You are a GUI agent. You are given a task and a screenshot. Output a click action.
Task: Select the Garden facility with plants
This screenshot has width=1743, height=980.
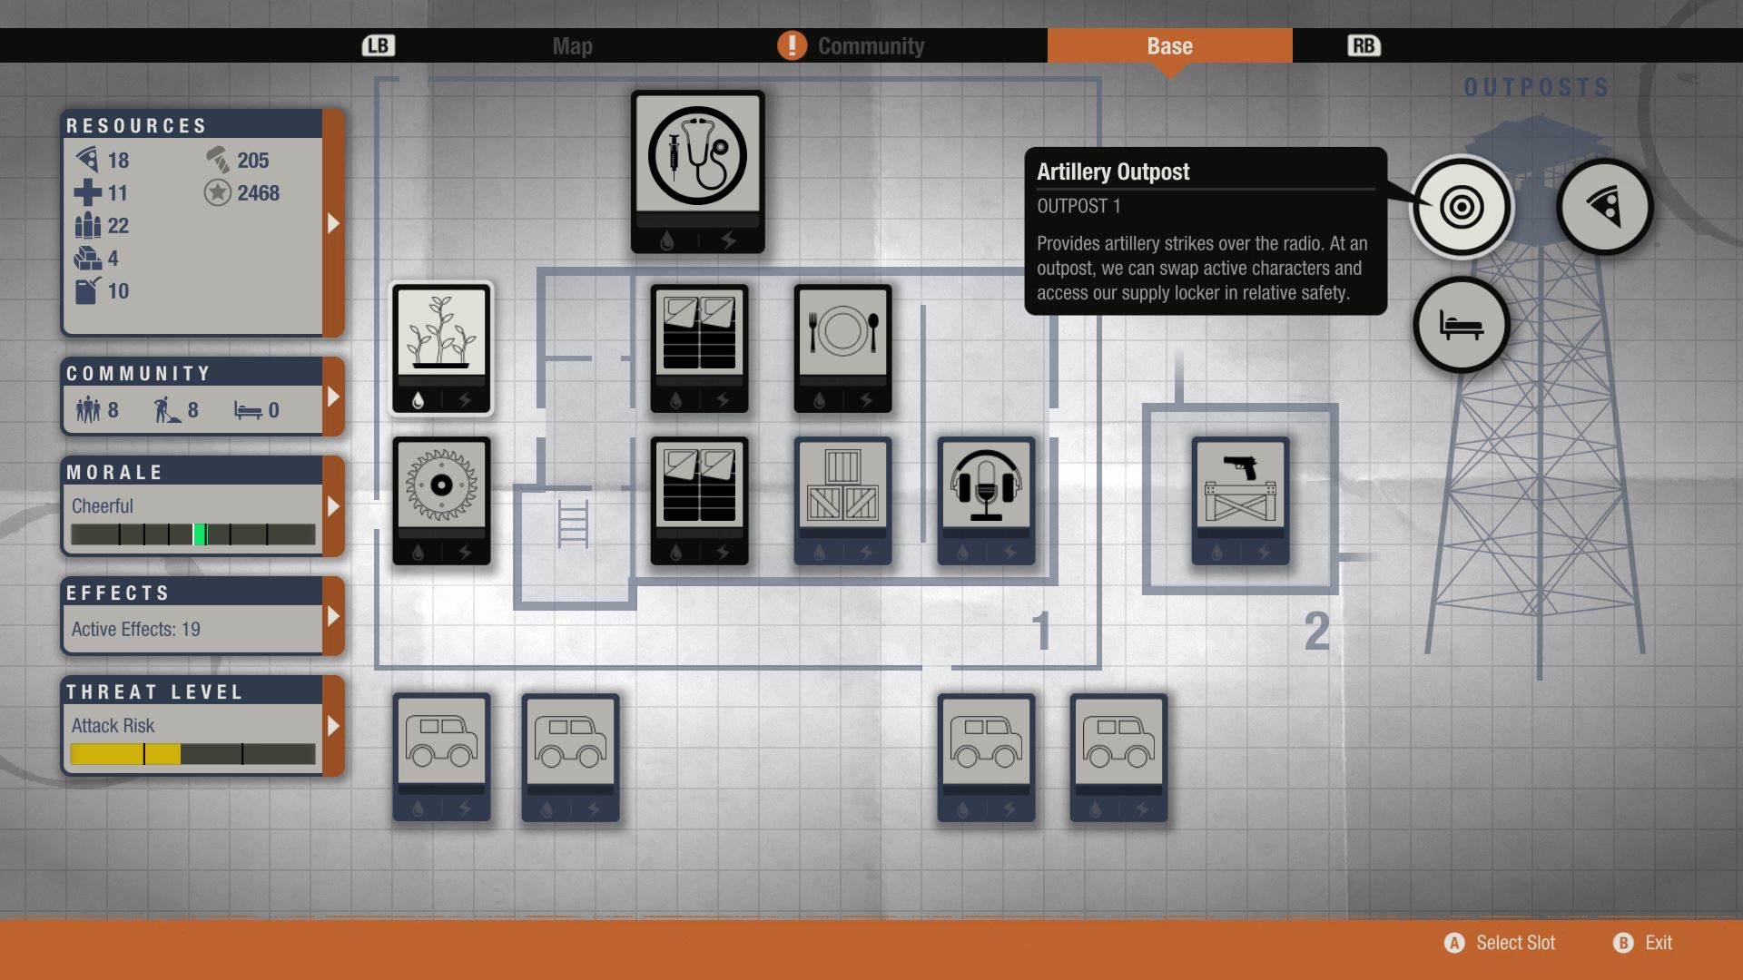(x=441, y=348)
